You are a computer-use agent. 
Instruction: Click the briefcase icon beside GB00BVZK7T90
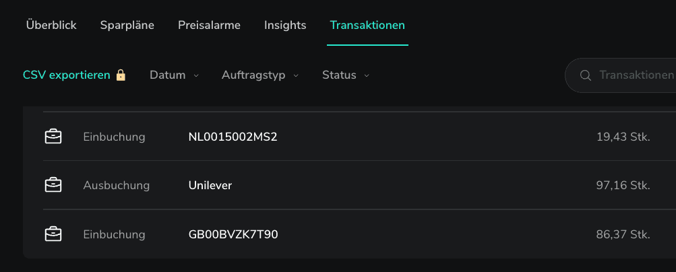click(53, 234)
